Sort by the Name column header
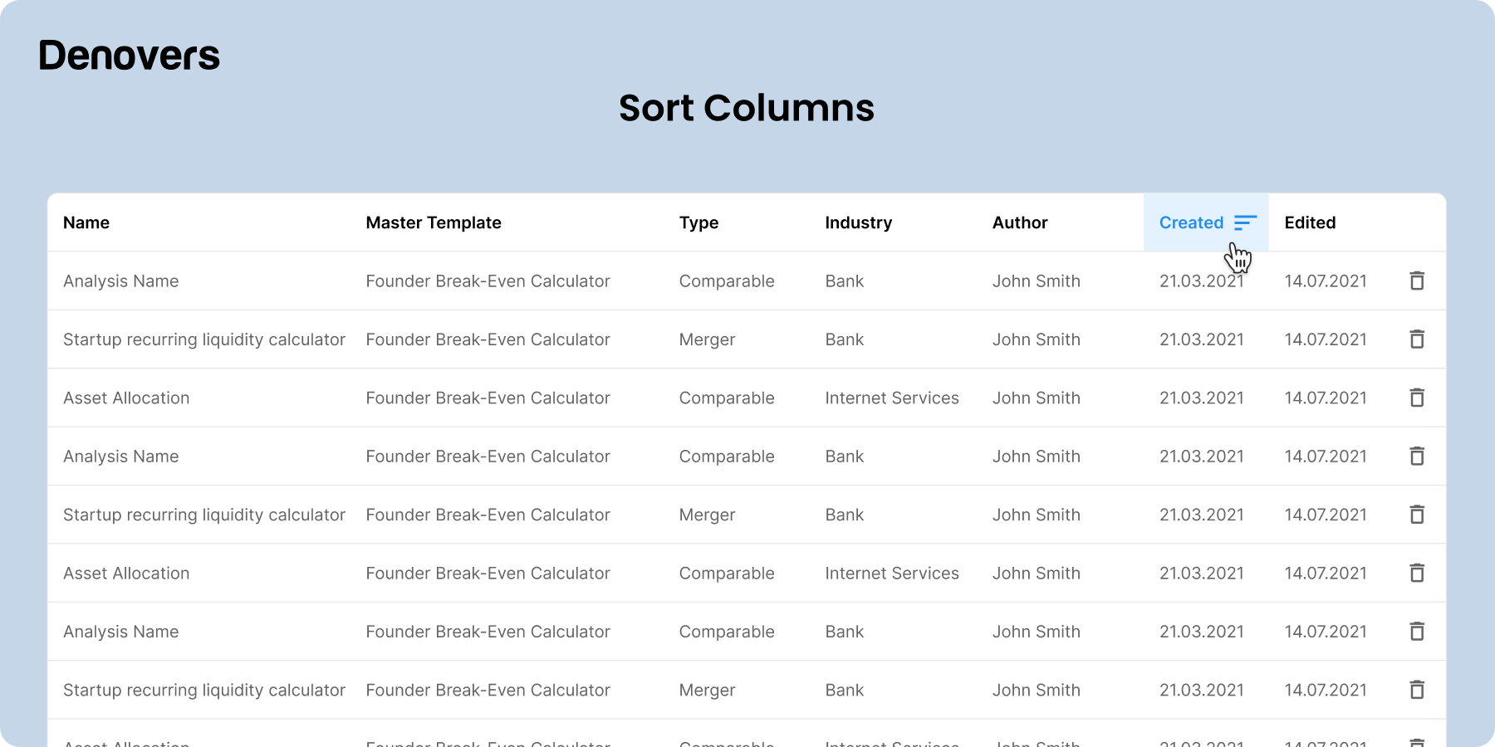Screen dimensions: 1495x747 pos(86,222)
